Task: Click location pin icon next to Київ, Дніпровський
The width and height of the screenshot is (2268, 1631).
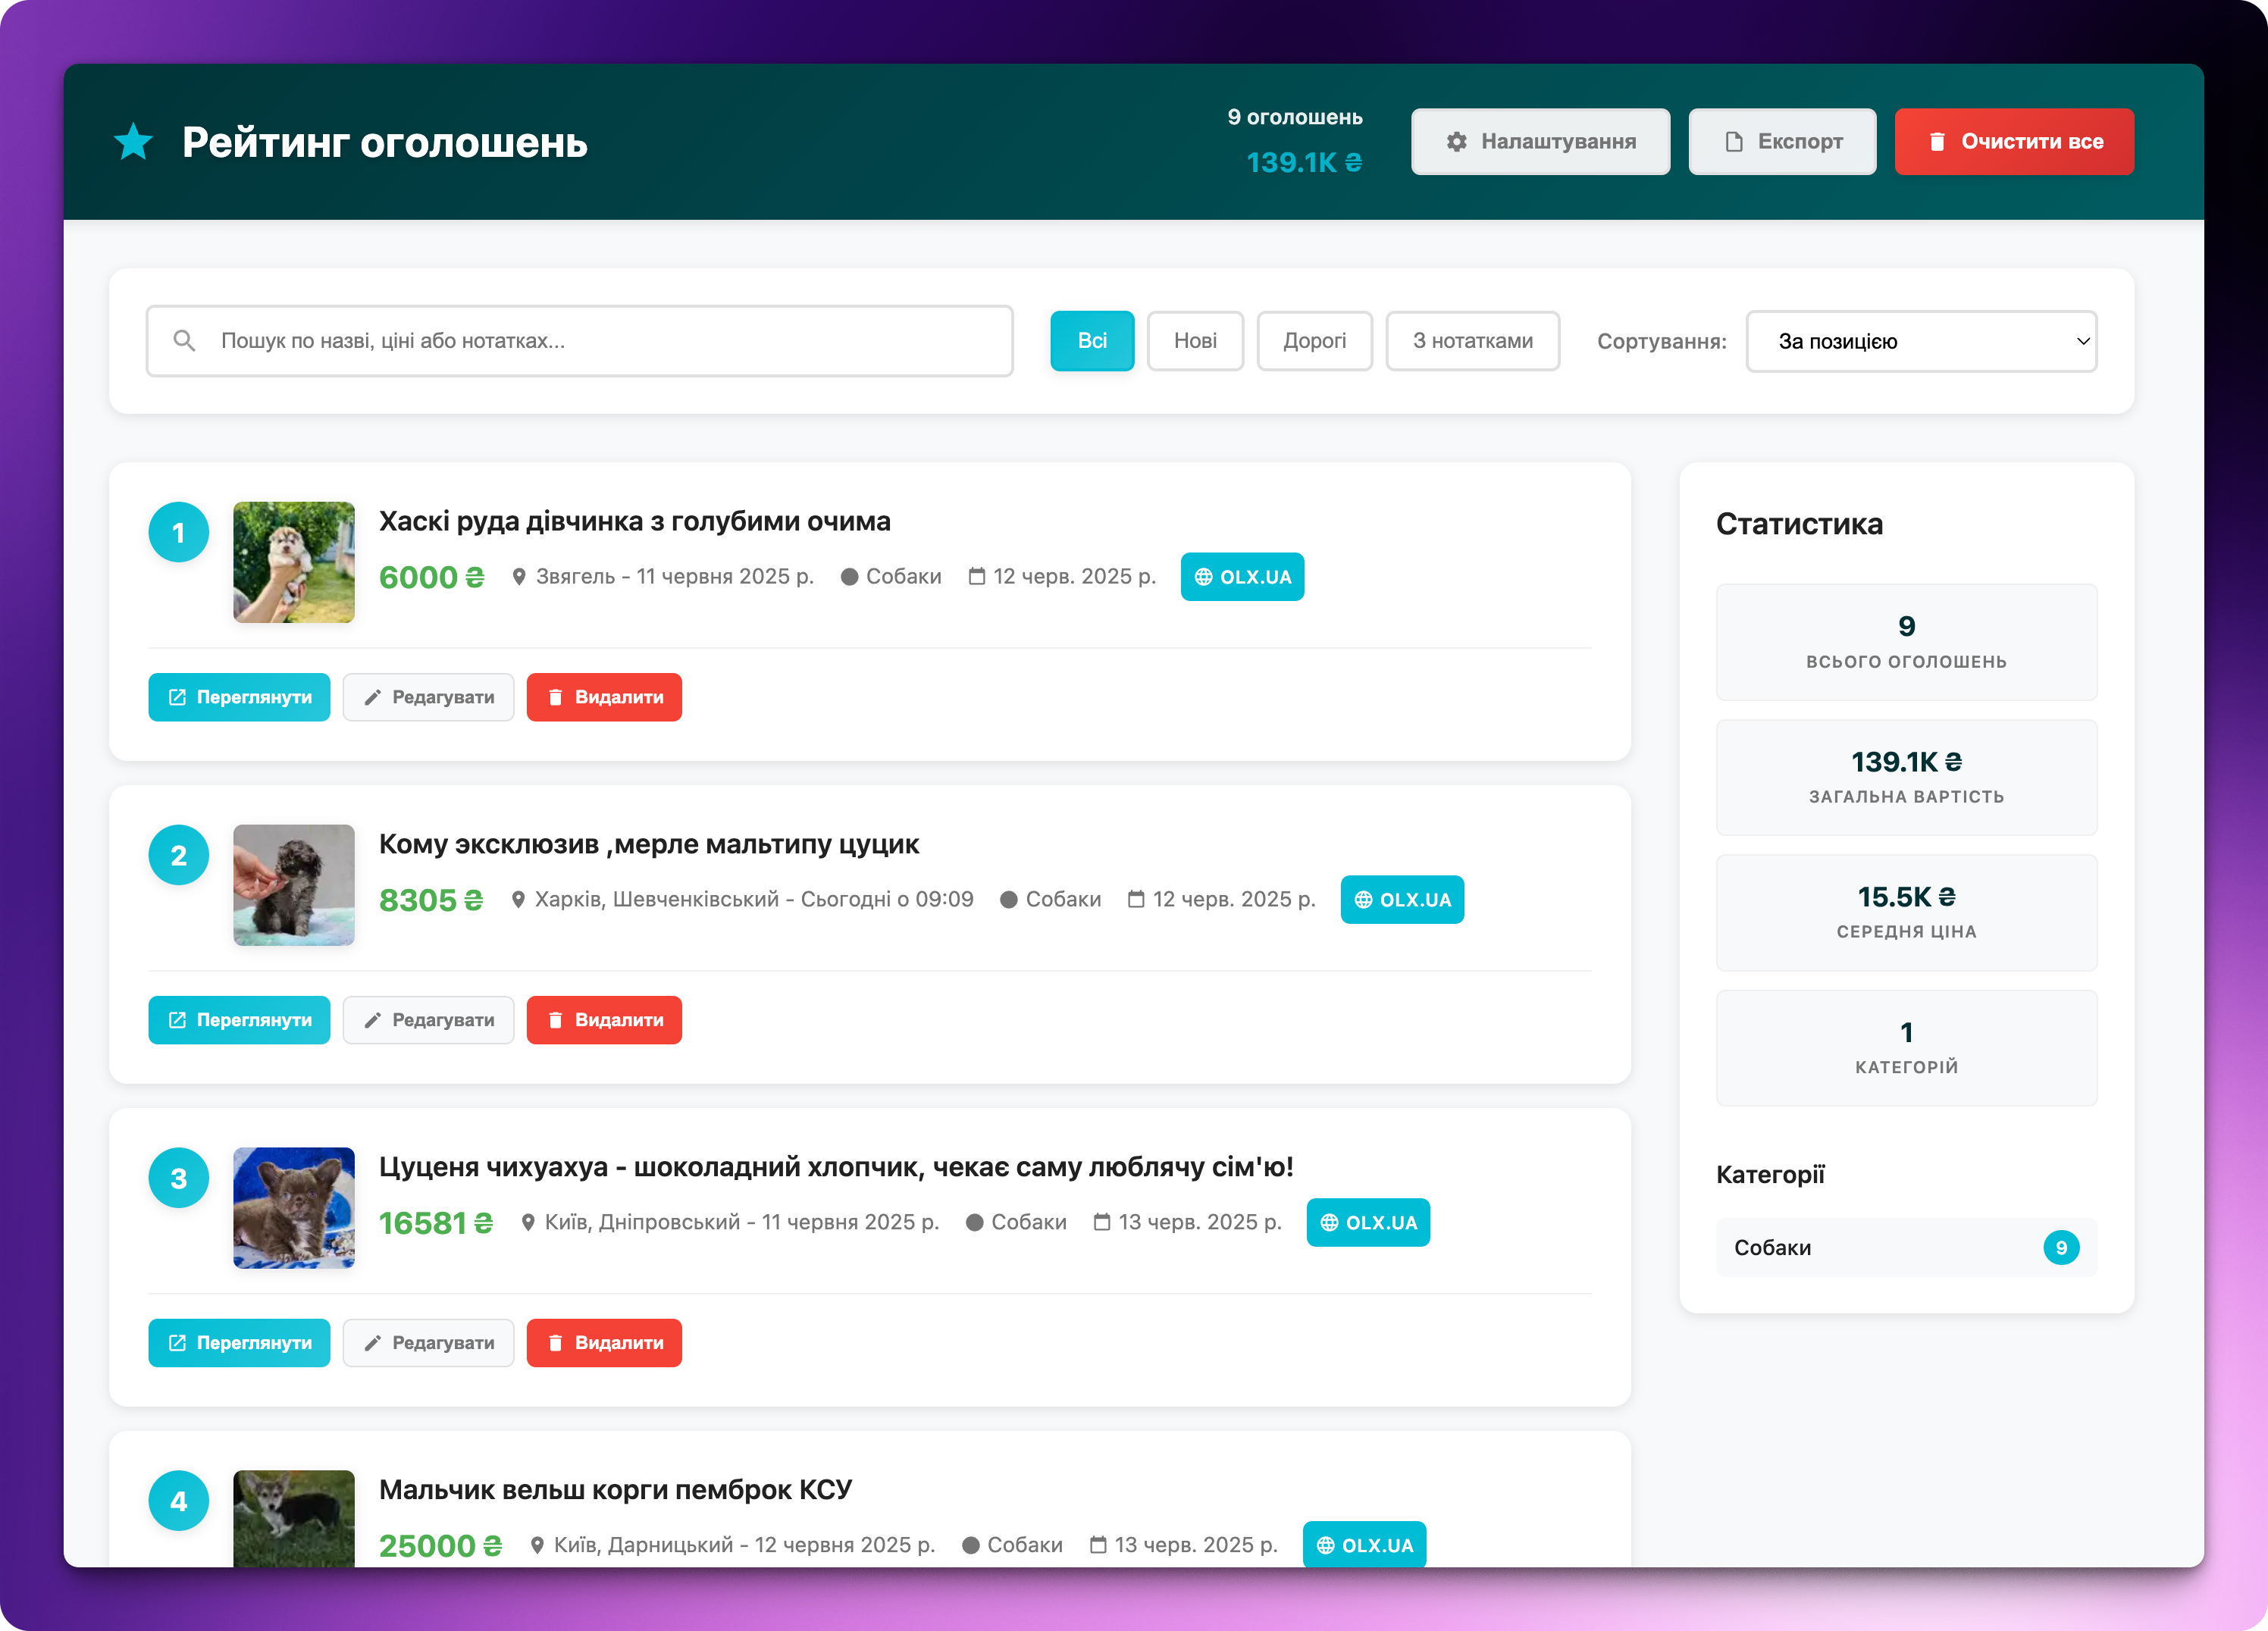Action: pos(528,1223)
